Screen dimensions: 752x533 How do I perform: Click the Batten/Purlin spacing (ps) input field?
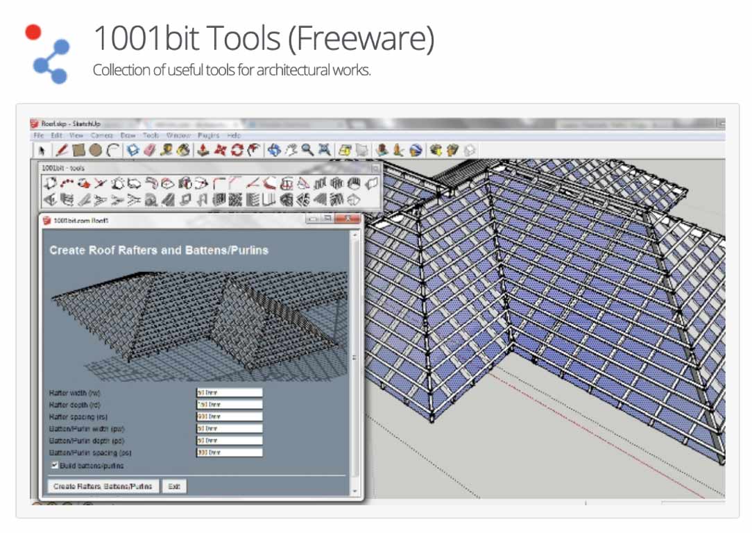tap(229, 452)
